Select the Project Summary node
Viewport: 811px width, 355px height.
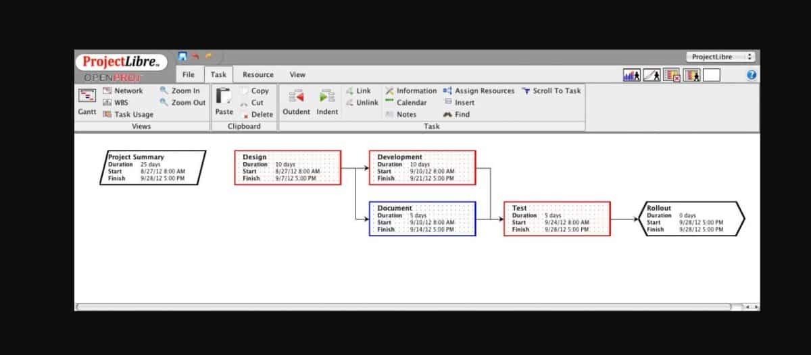coord(153,168)
